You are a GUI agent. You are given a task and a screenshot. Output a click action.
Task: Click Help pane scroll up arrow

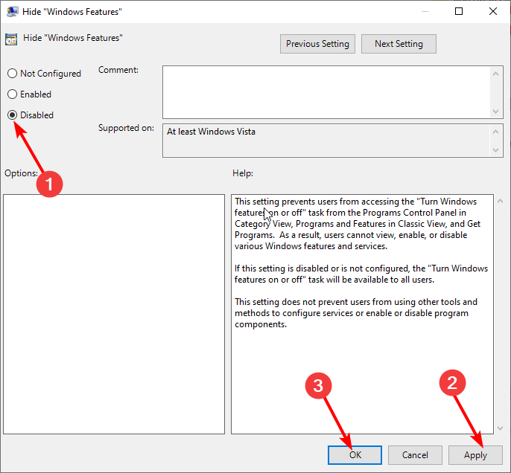(501, 201)
